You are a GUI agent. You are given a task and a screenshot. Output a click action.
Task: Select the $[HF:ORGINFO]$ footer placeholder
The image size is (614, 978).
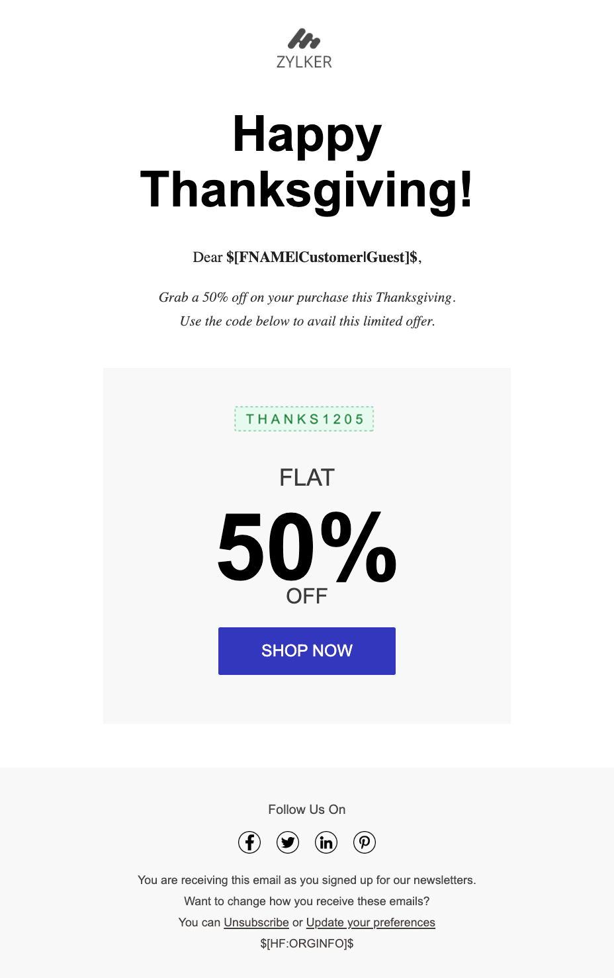pos(307,943)
